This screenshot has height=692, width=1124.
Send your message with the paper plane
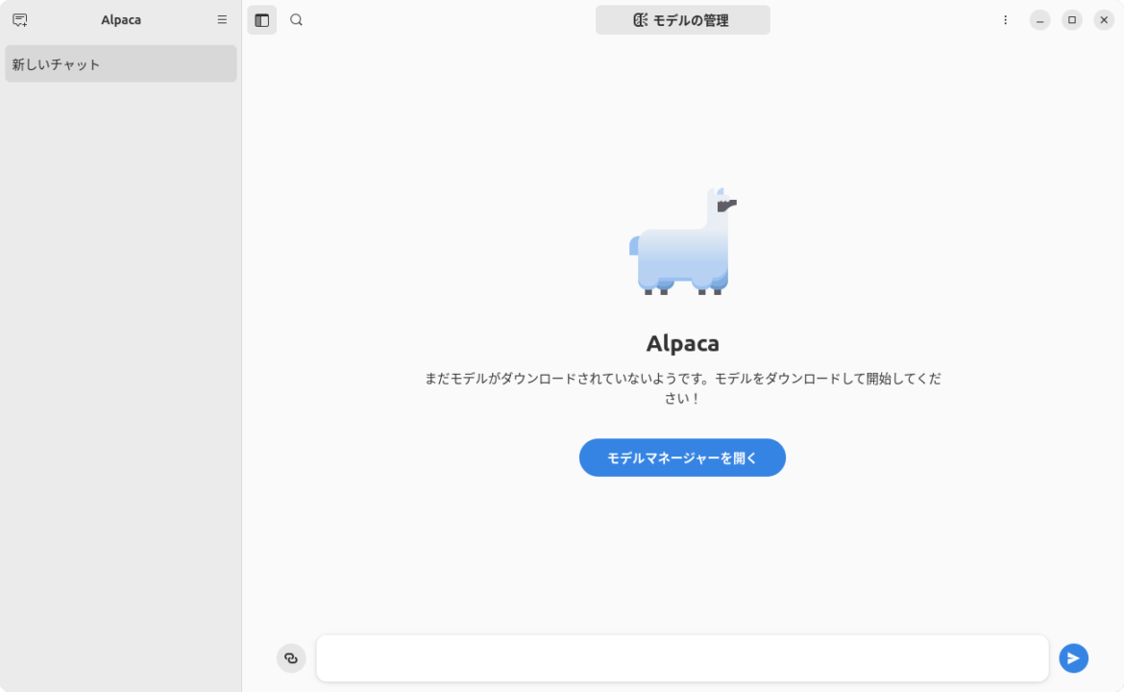1073,657
